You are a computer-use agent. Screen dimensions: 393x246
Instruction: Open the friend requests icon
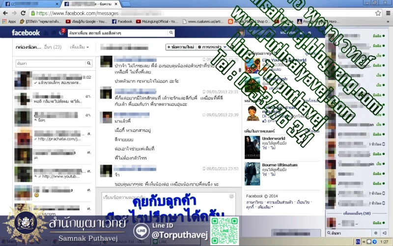point(46,32)
